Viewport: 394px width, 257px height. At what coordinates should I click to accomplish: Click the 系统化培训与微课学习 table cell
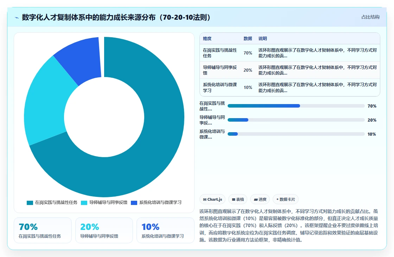220,88
